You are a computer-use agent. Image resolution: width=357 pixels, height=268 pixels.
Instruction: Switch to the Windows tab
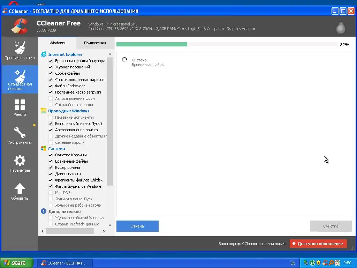click(57, 43)
